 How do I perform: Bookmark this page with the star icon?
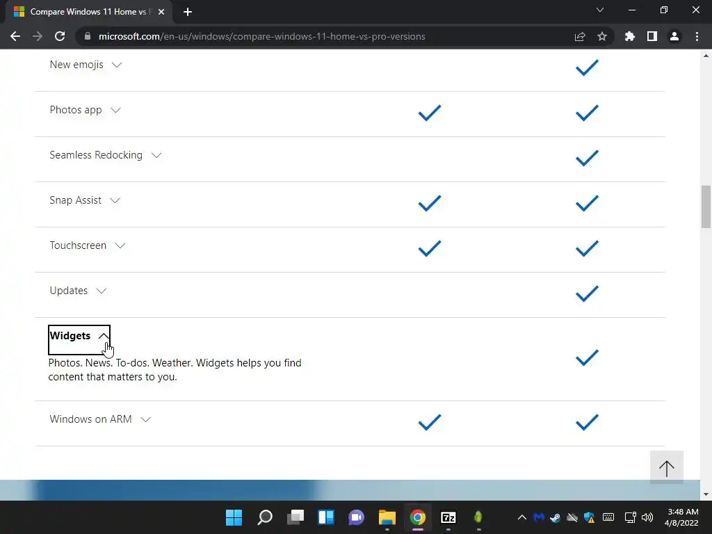(x=602, y=36)
